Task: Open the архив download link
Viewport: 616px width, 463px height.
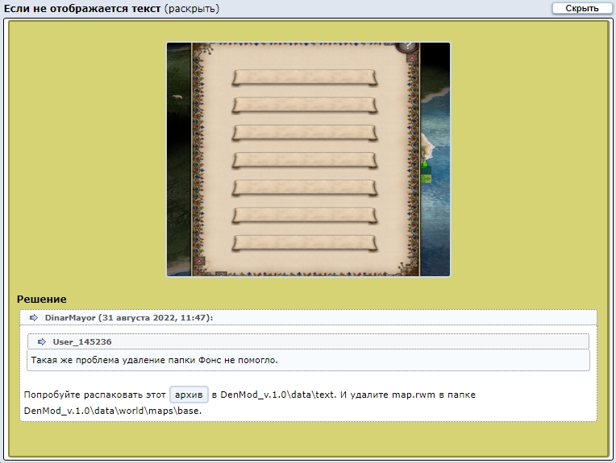Action: (x=189, y=395)
